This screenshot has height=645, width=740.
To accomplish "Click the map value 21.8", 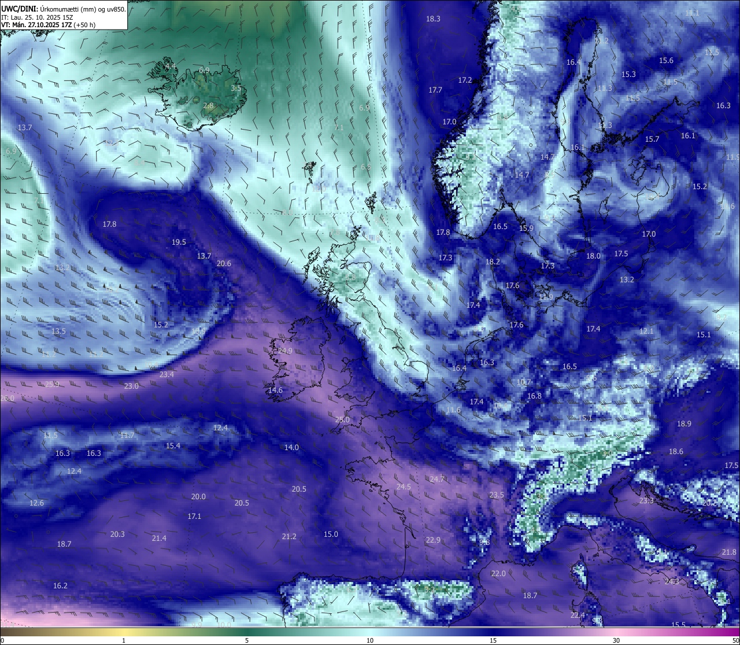I will 729,552.
